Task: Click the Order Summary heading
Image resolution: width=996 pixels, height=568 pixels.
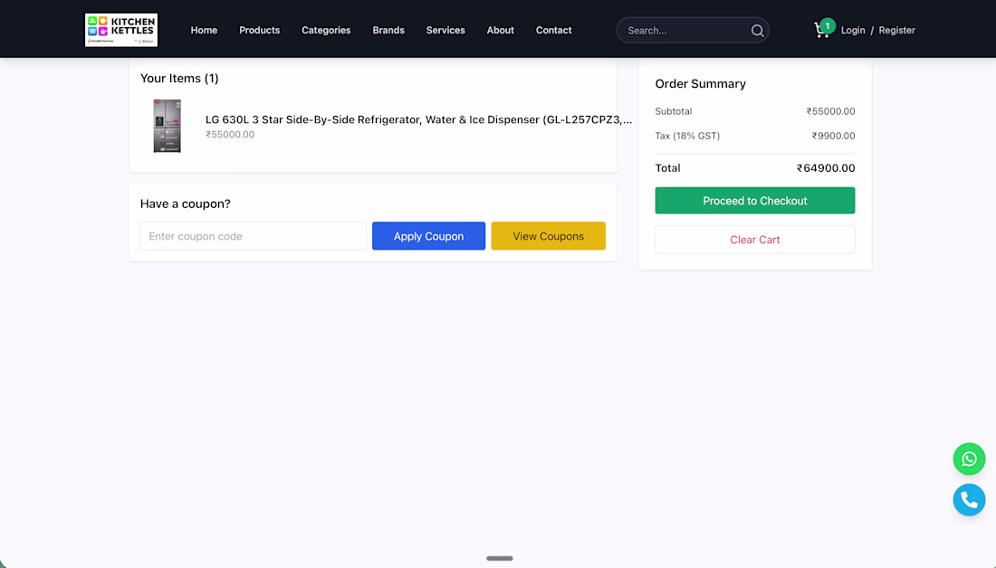Action: pos(700,84)
